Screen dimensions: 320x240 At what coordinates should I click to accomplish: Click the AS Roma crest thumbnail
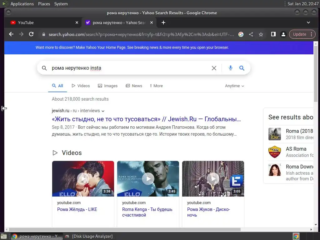point(274,152)
